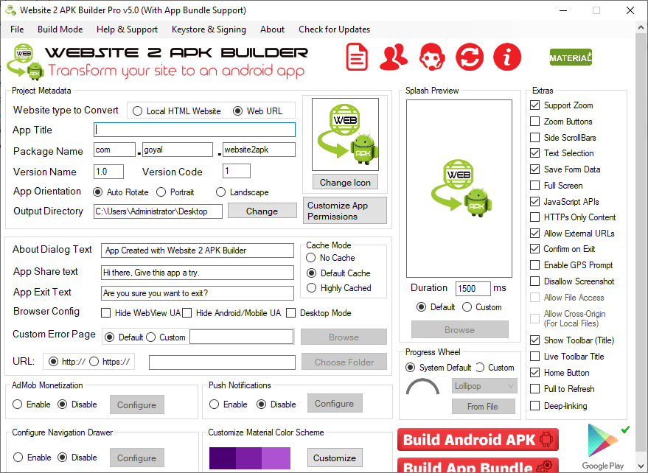This screenshot has width=648, height=473.
Task: Toggle Home Button checkbox
Action: tap(534, 373)
